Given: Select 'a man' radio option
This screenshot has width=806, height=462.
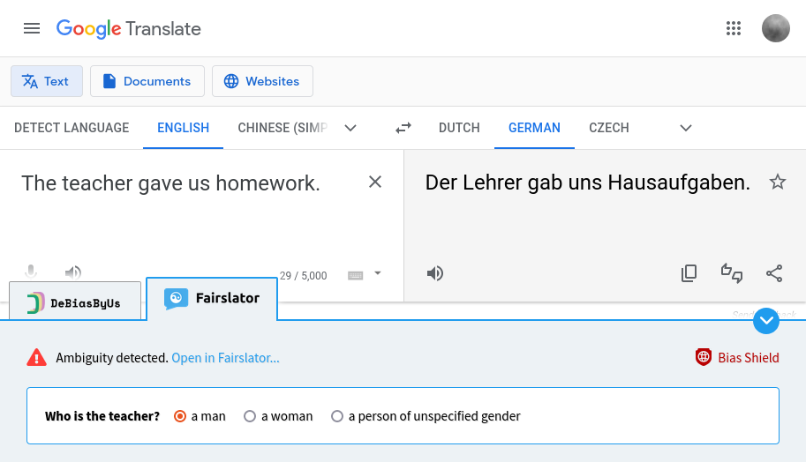Looking at the screenshot, I should tap(180, 416).
